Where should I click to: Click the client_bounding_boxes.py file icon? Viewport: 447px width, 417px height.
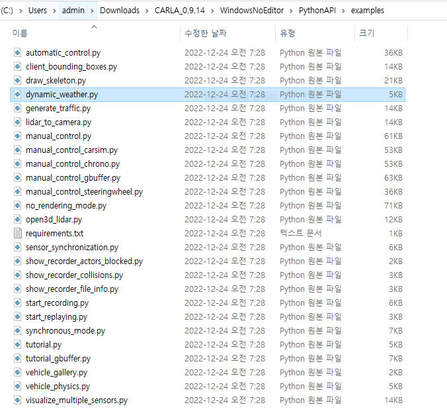(x=18, y=67)
